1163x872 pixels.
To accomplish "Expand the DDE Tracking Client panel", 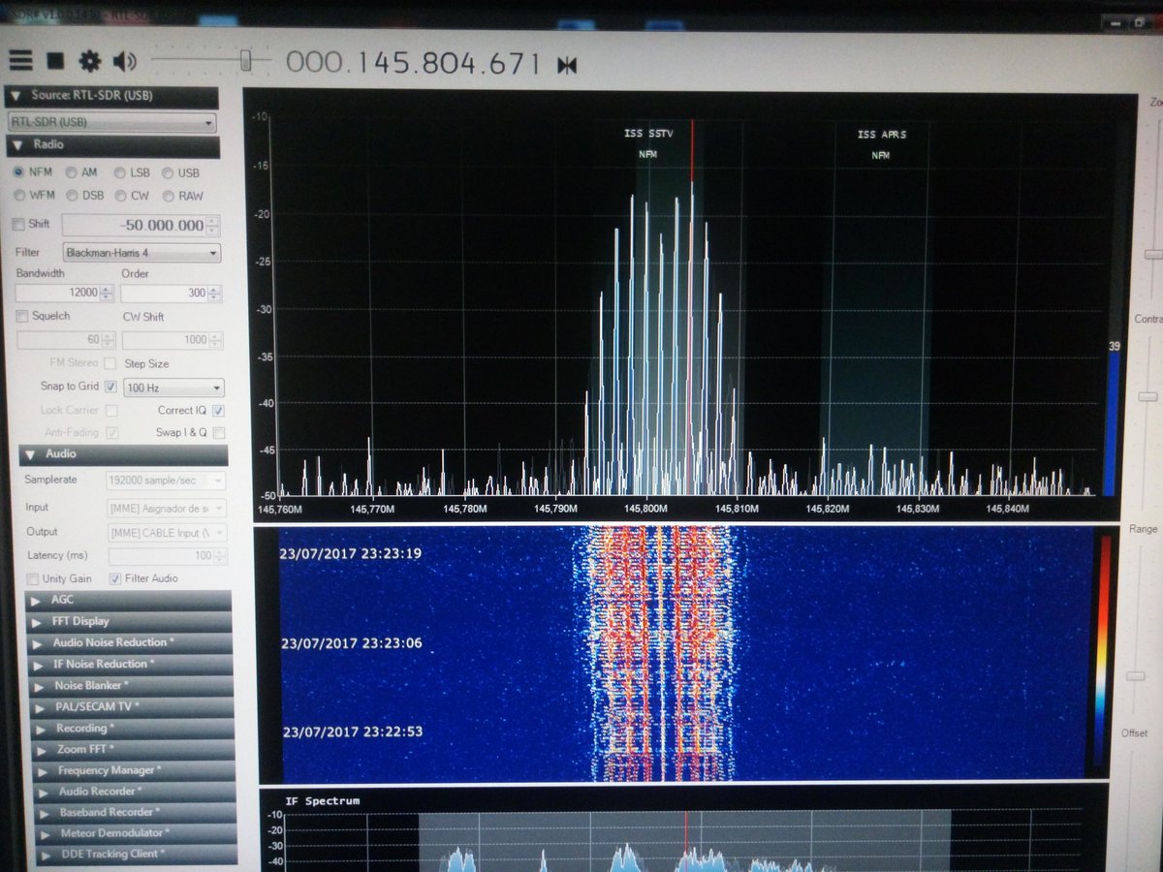I will point(137,855).
